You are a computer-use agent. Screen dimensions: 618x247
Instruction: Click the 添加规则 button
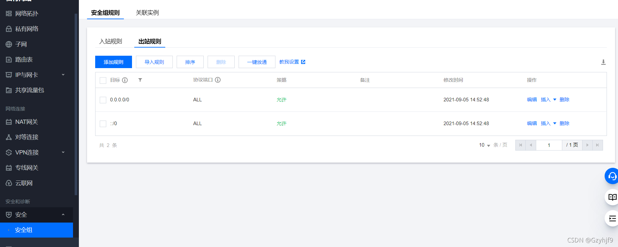point(113,62)
